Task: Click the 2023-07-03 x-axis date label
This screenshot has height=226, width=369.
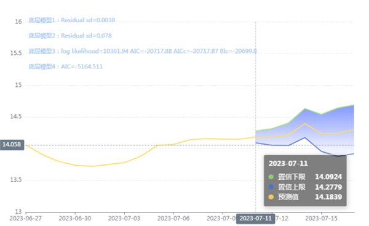Action: tap(124, 219)
